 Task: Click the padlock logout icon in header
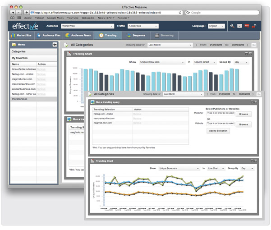(x=254, y=26)
